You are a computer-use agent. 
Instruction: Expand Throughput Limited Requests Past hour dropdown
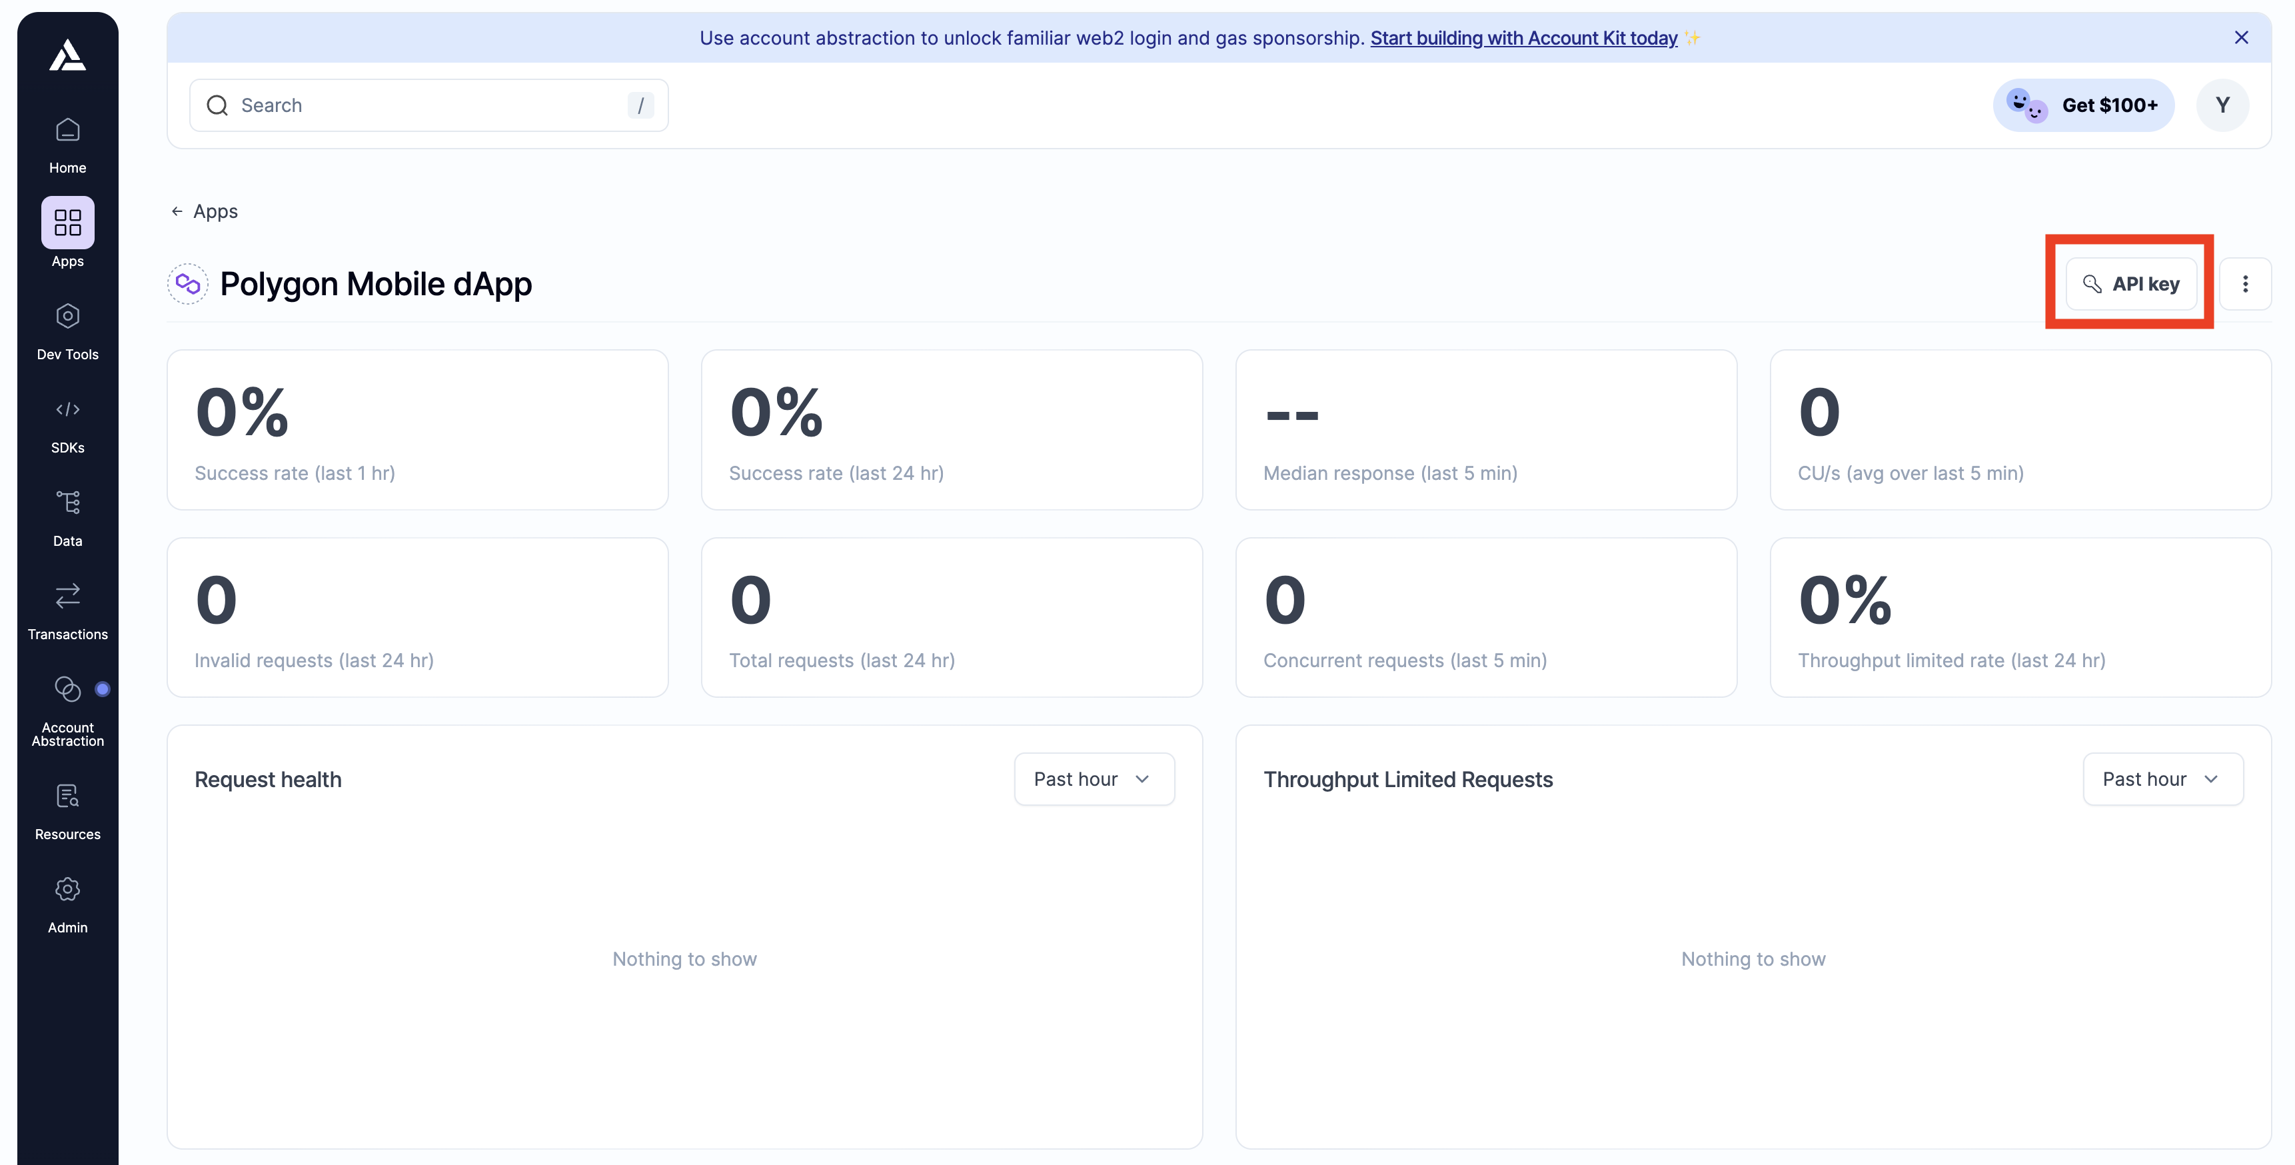point(2163,779)
